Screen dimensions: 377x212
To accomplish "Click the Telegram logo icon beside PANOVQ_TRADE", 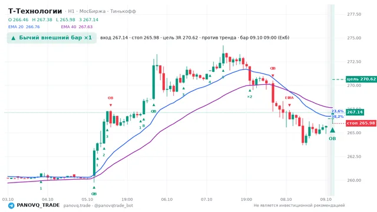I will [x=11, y=206].
